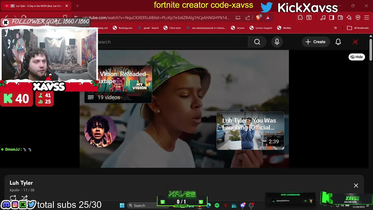Image resolution: width=373 pixels, height=210 pixels.
Task: Close the Luh Tyler playlist panel
Action: click(356, 185)
